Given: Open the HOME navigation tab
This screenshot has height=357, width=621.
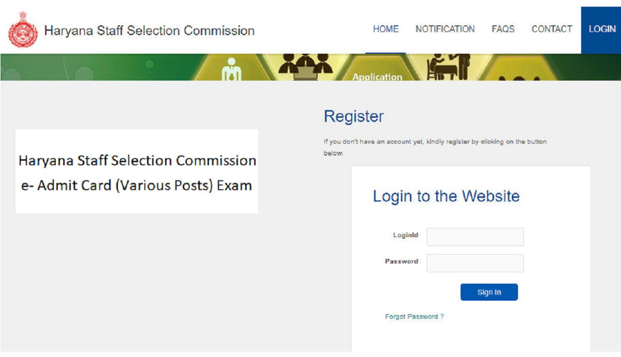Looking at the screenshot, I should coord(386,29).
